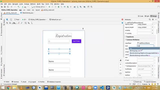Click the Guidelines icon in the design toolbar
Image resolution: width=160 pixels, height=90 pixels.
pyautogui.click(x=32, y=23)
